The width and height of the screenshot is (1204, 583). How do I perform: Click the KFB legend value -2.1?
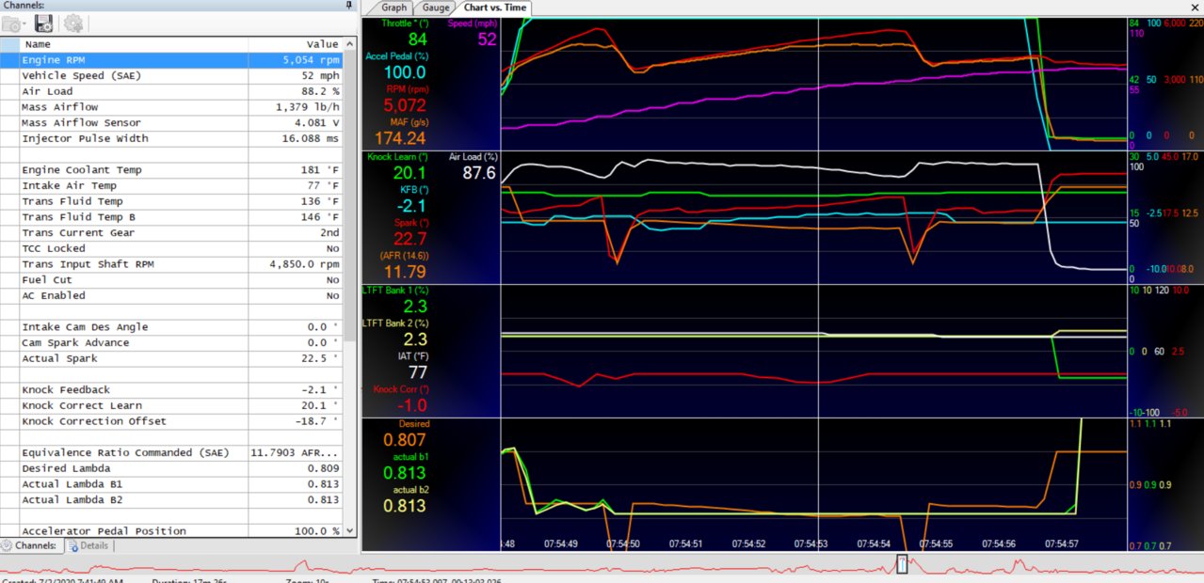[411, 206]
